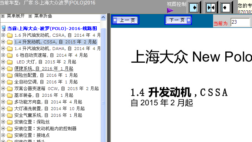Viewport: 252px width, 142px height.
Task: Click the view control split-center icon
Action: click(x=211, y=7)
